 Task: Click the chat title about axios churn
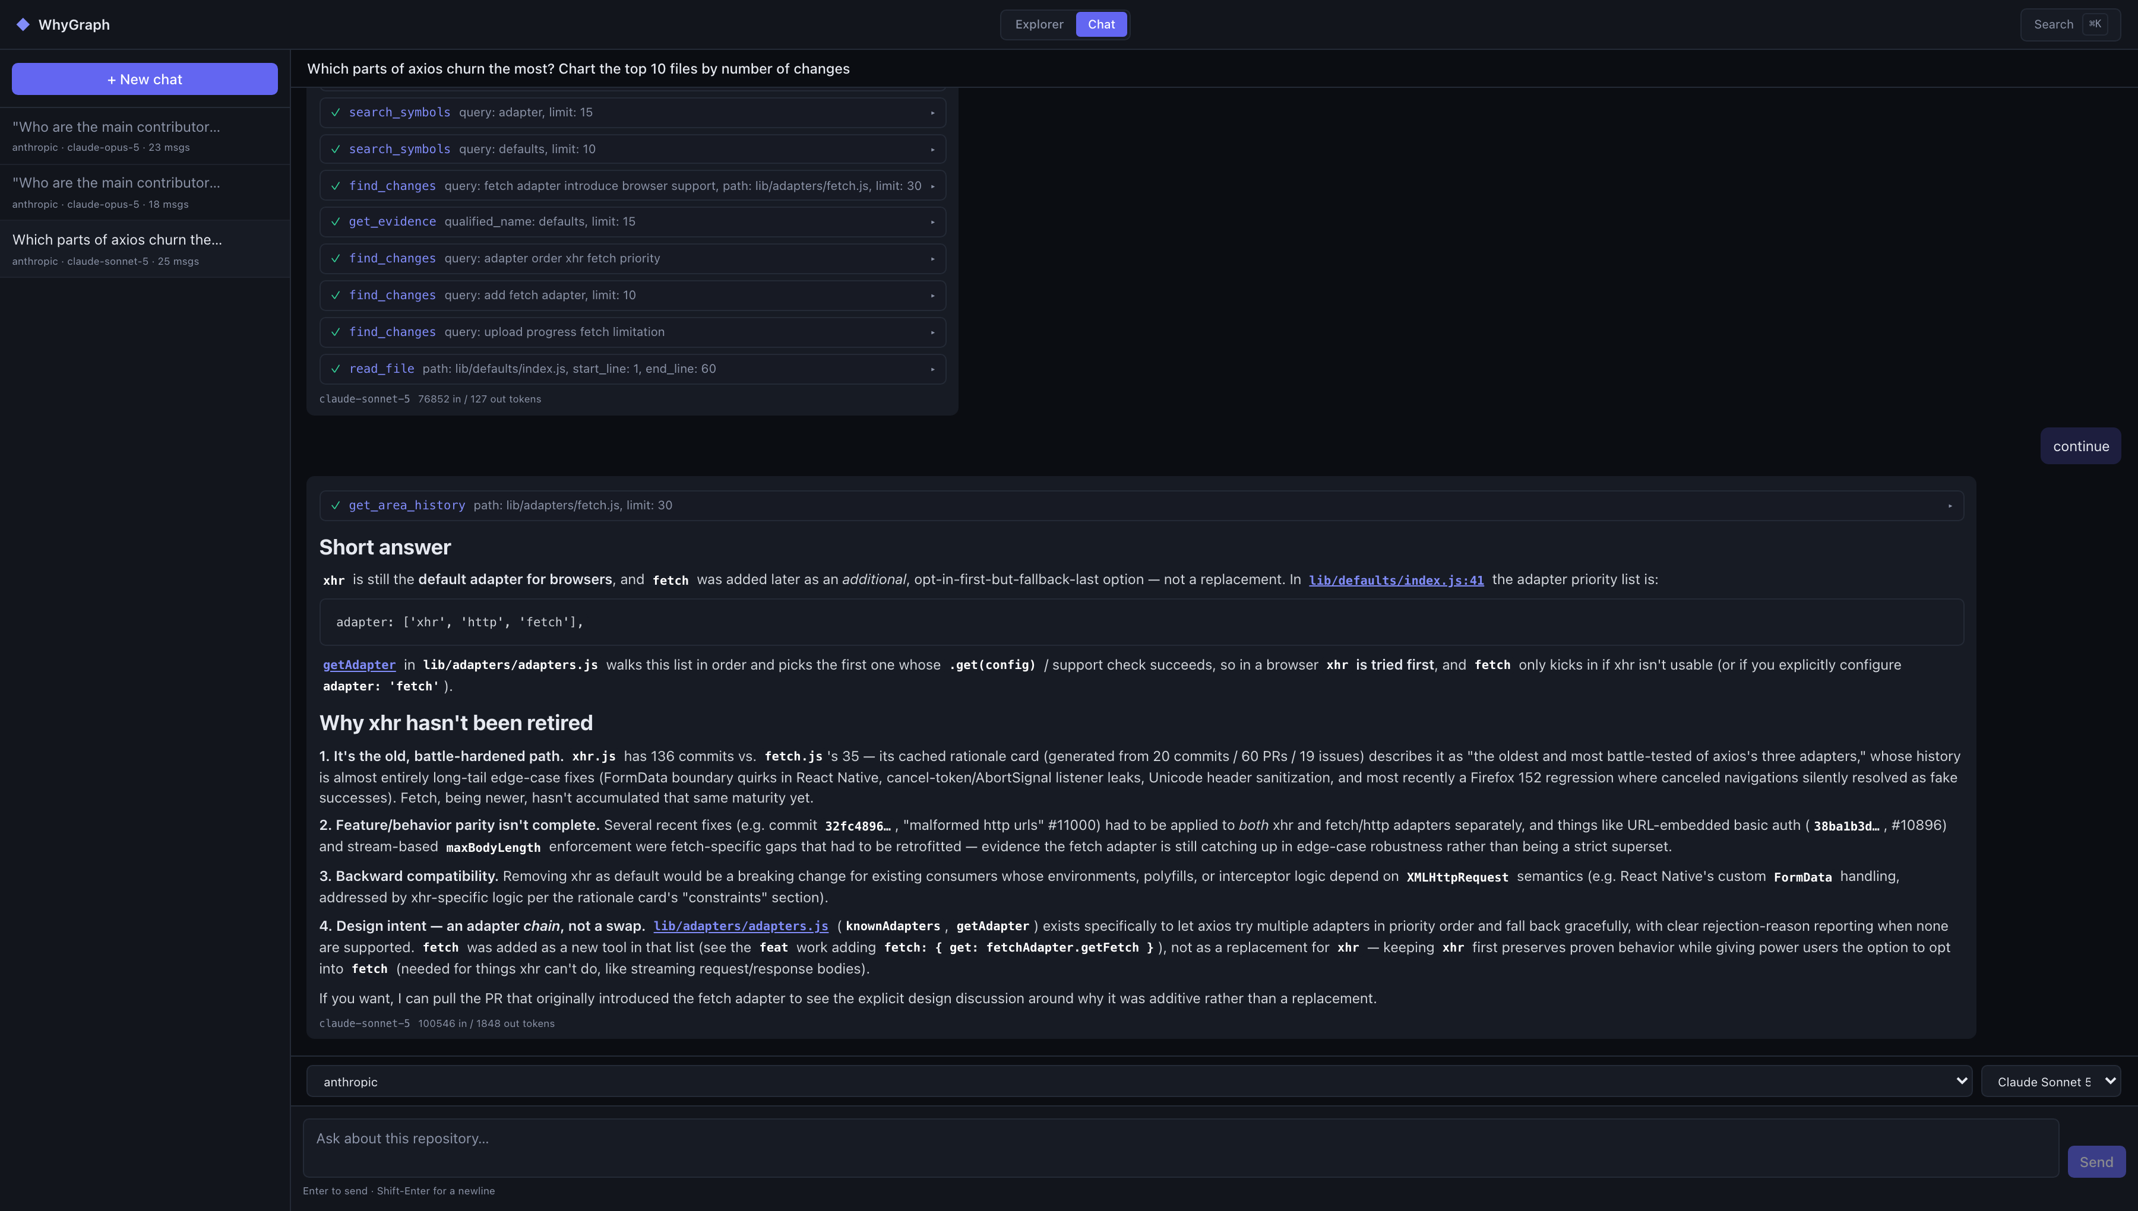pos(578,68)
